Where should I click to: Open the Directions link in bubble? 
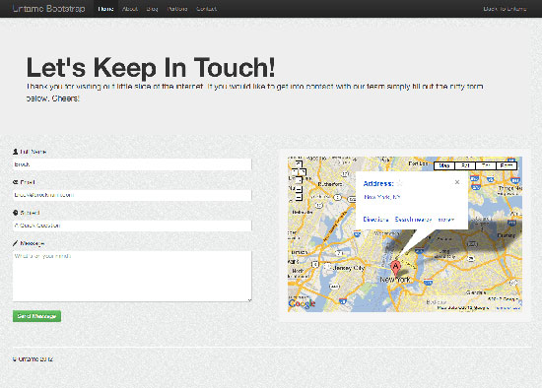(376, 220)
